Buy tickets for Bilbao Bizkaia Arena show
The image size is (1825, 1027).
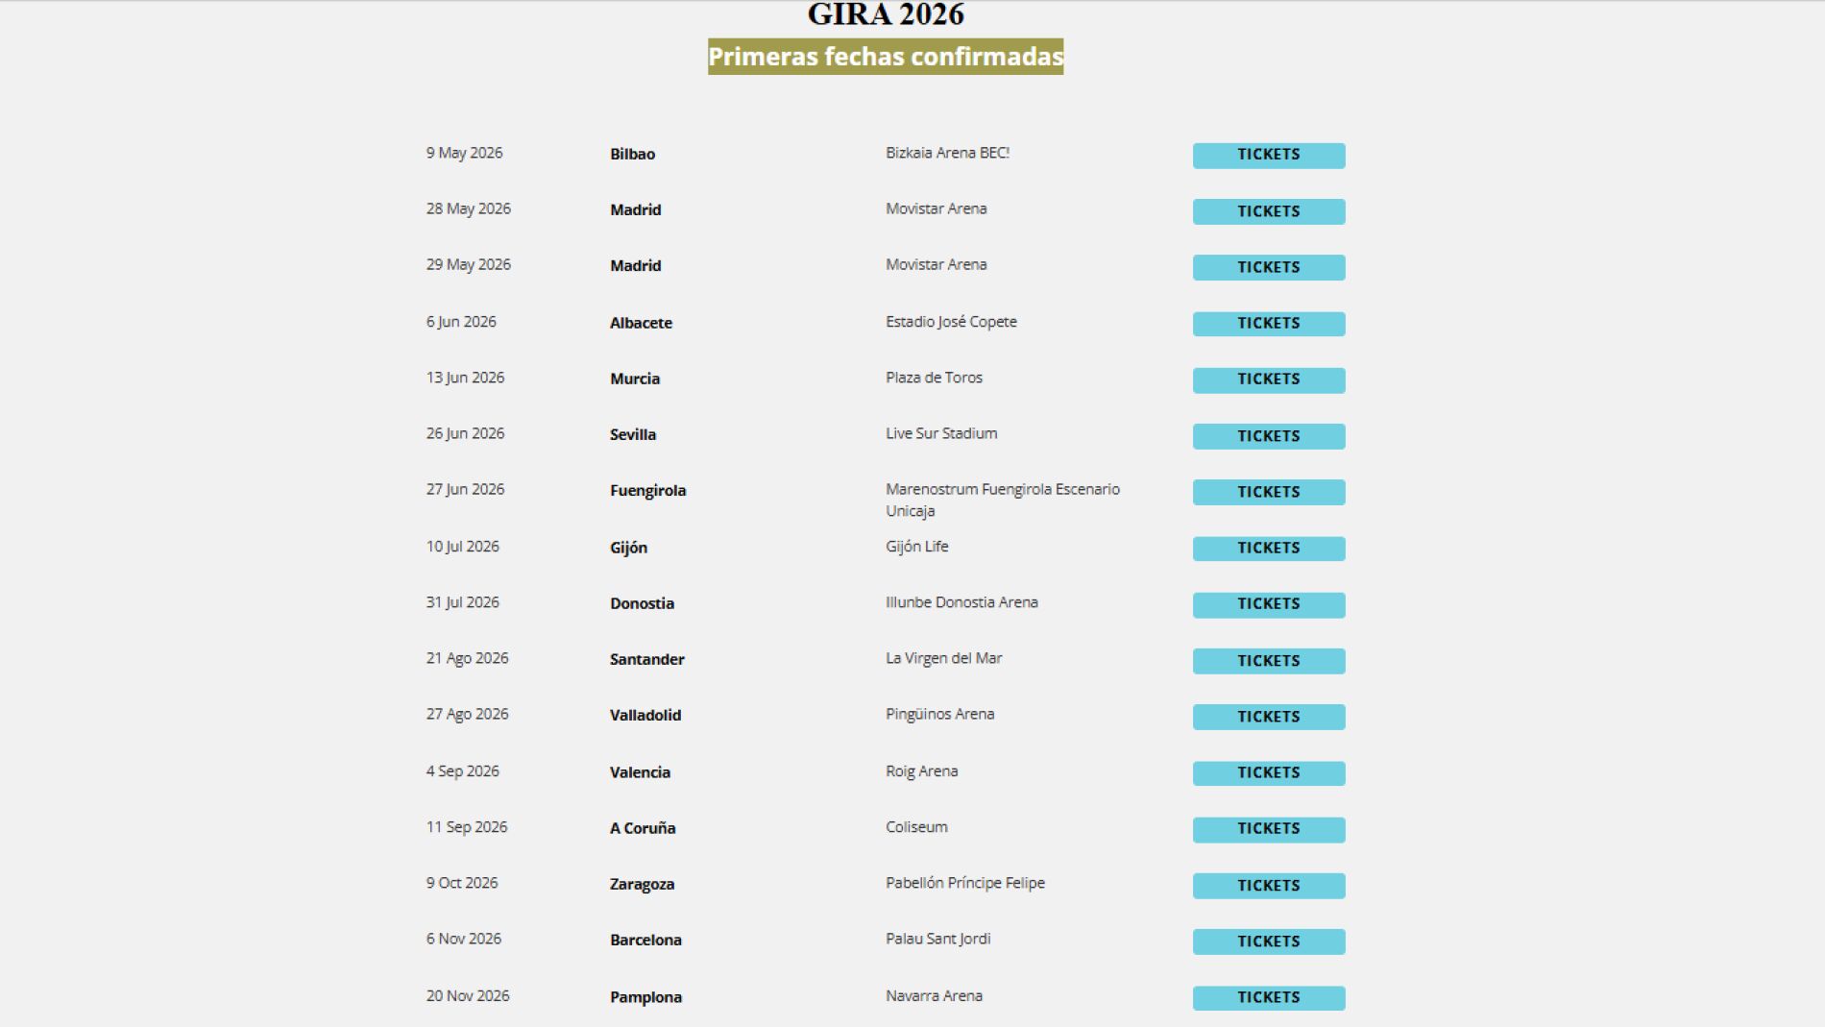(1268, 155)
